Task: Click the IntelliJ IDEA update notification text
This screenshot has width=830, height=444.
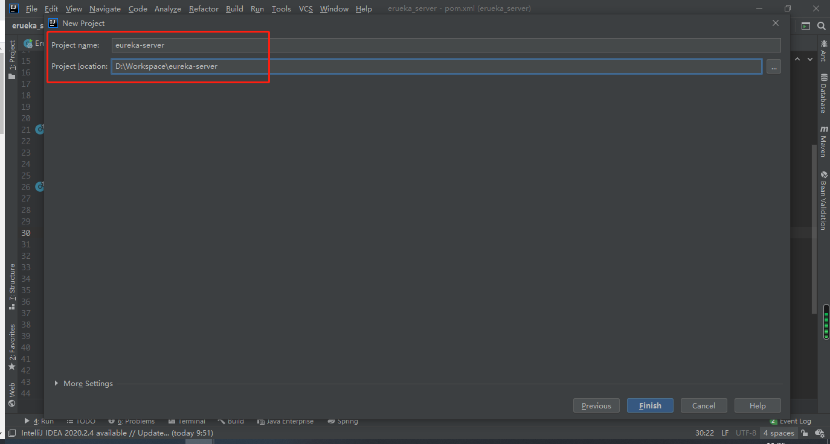Action: [117, 433]
